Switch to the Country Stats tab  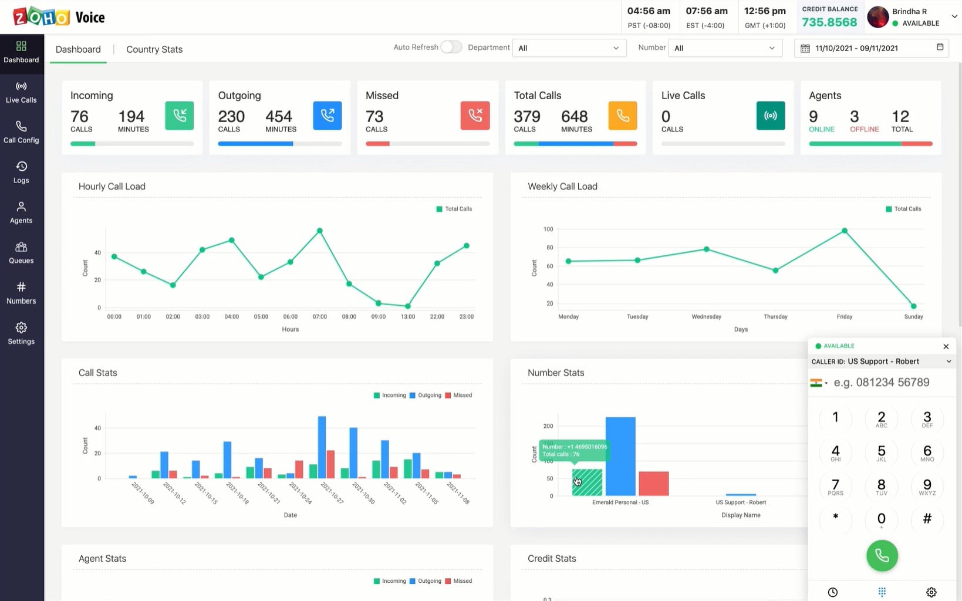click(x=154, y=49)
